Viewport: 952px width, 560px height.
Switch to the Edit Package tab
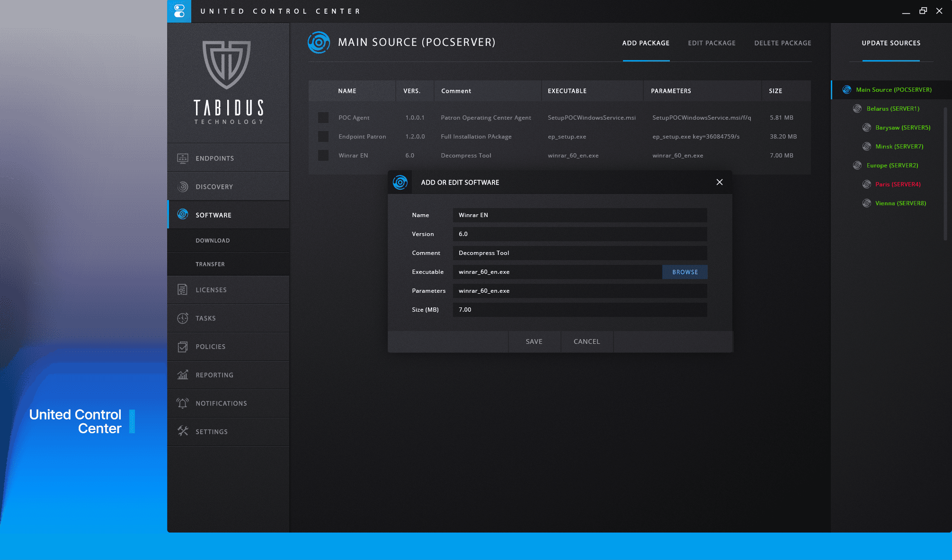[712, 43]
